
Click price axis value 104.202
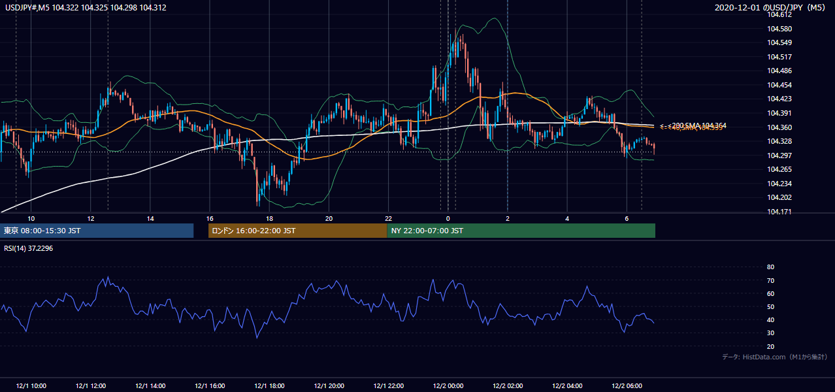click(779, 197)
